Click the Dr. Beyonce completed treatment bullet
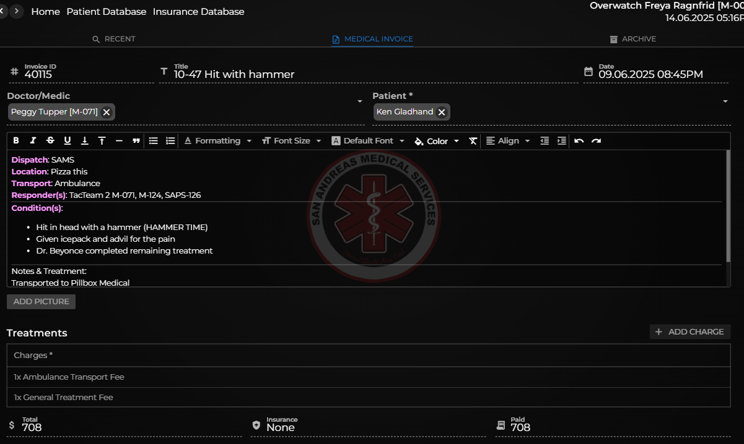 (125, 251)
